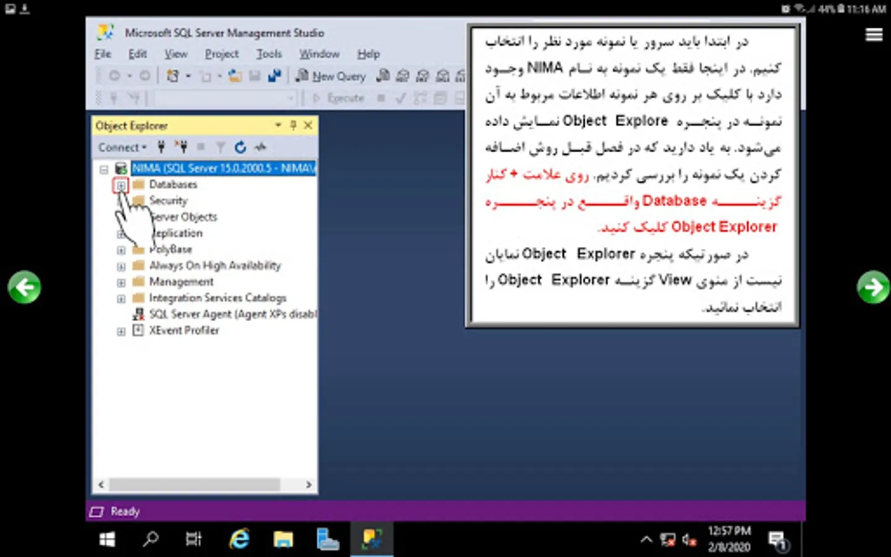The width and height of the screenshot is (891, 557).
Task: Open the Project menu
Action: pos(222,54)
